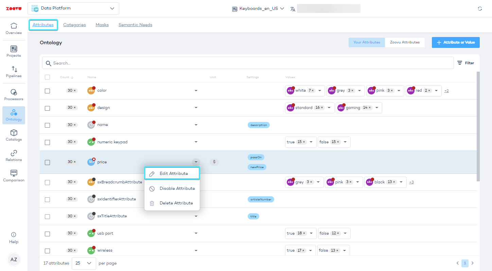Tick the checkbox for the color attribute
The width and height of the screenshot is (492, 271).
[48, 91]
